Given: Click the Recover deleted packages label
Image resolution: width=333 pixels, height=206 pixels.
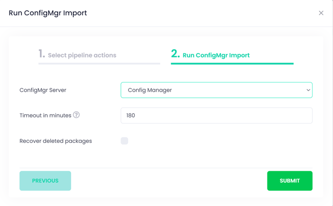Looking at the screenshot, I should pyautogui.click(x=56, y=141).
